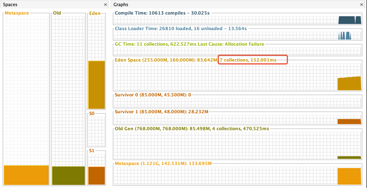Click 'Eden Space (255.000M, 160.000M)' label
367x188 pixels.
click(155, 60)
